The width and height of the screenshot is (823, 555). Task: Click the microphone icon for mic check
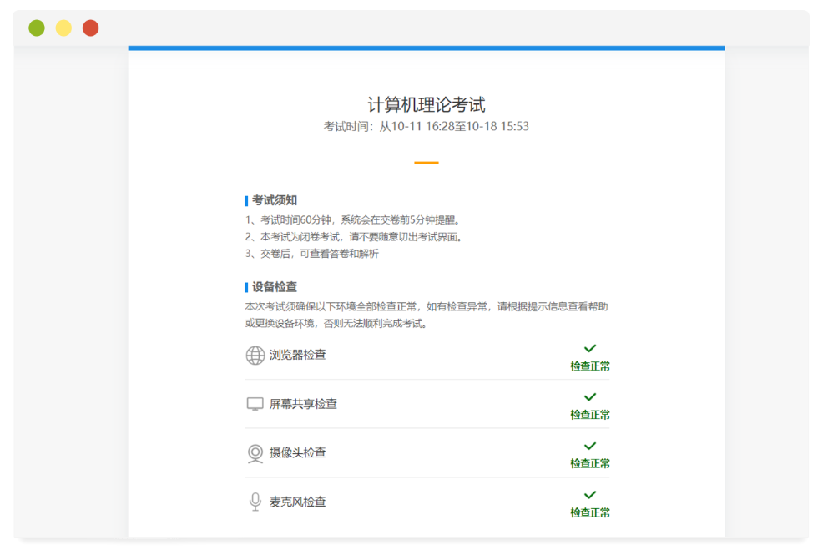(x=255, y=502)
